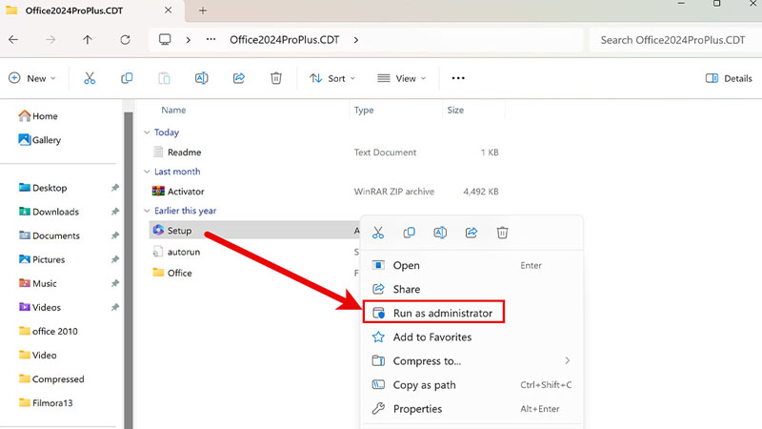Screen dimensions: 762x429
Task: Sort by the Type column header
Action: click(x=364, y=110)
